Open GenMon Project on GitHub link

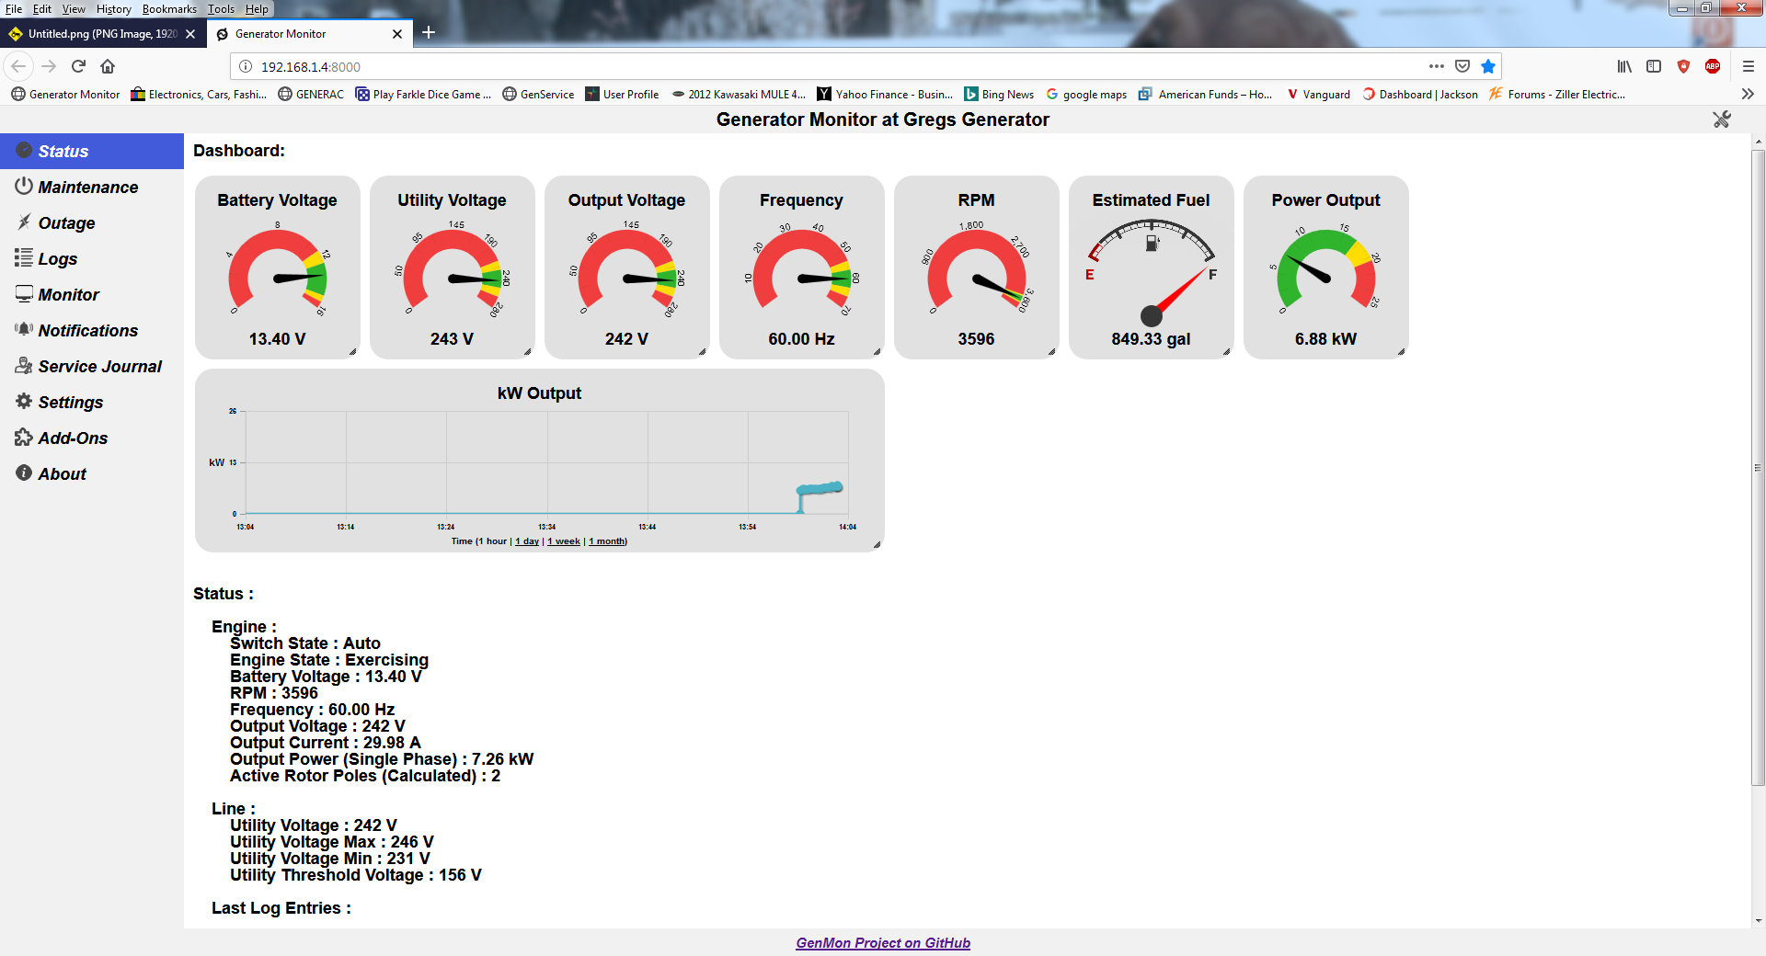pyautogui.click(x=883, y=943)
